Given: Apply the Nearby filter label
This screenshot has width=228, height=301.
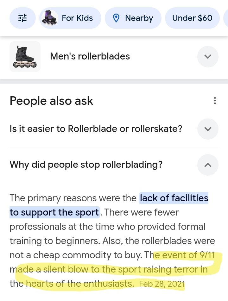Looking at the screenshot, I should tap(139, 18).
